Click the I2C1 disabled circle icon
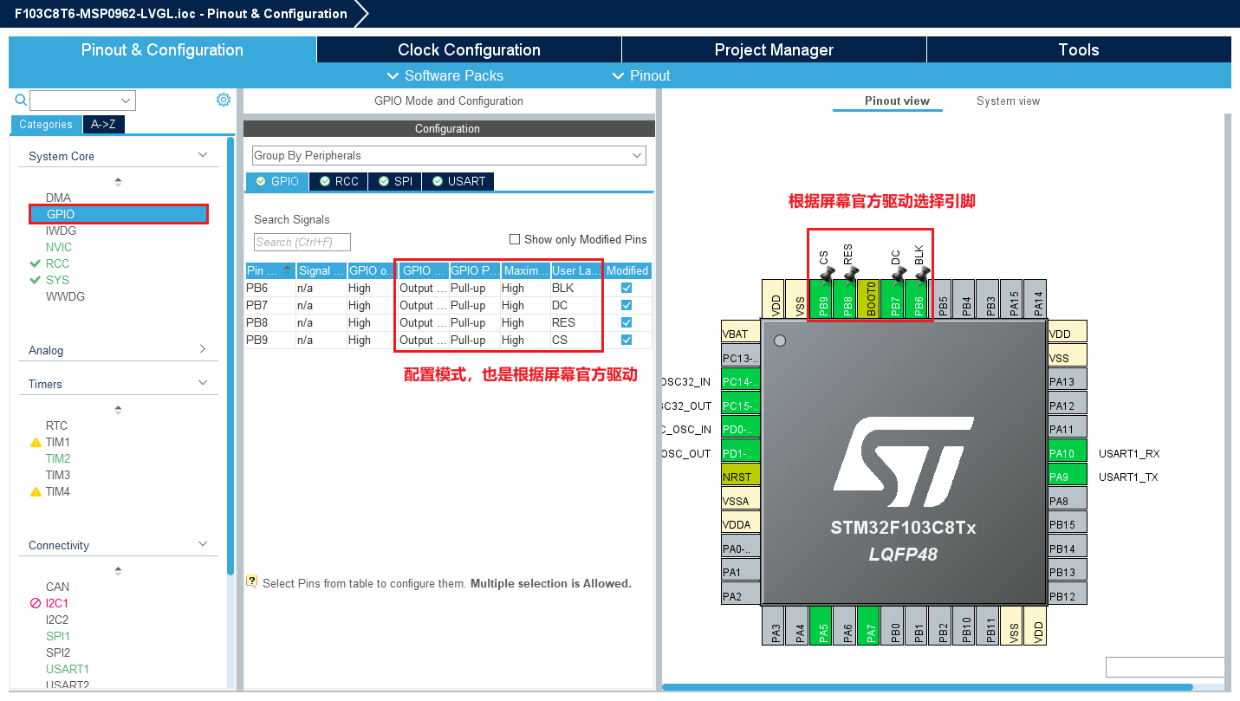This screenshot has width=1240, height=701. (36, 603)
